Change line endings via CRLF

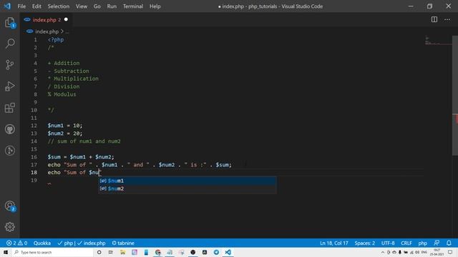point(406,243)
